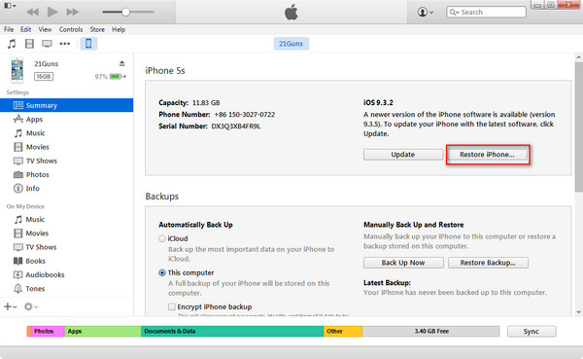The image size is (583, 359).
Task: Open the View menu
Action: tap(45, 29)
